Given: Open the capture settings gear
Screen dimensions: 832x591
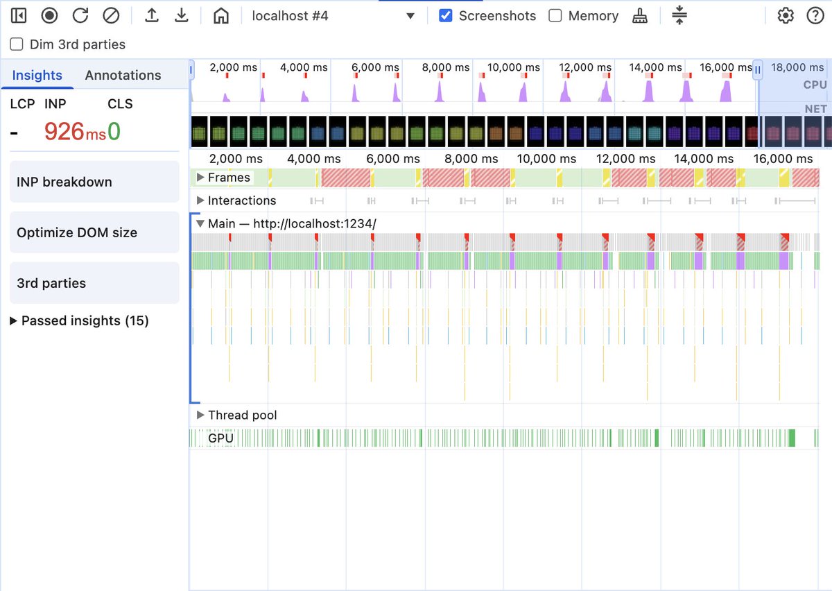Looking at the screenshot, I should (x=786, y=15).
